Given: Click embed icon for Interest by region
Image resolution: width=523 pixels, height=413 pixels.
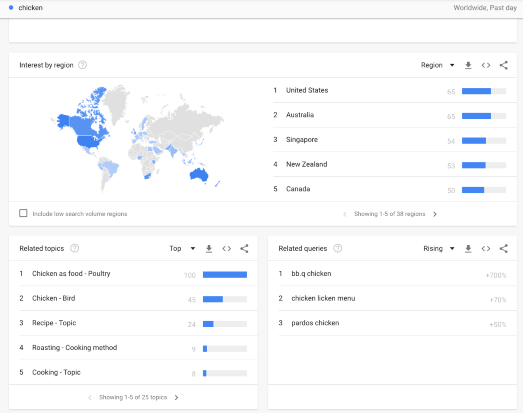Looking at the screenshot, I should coord(486,65).
